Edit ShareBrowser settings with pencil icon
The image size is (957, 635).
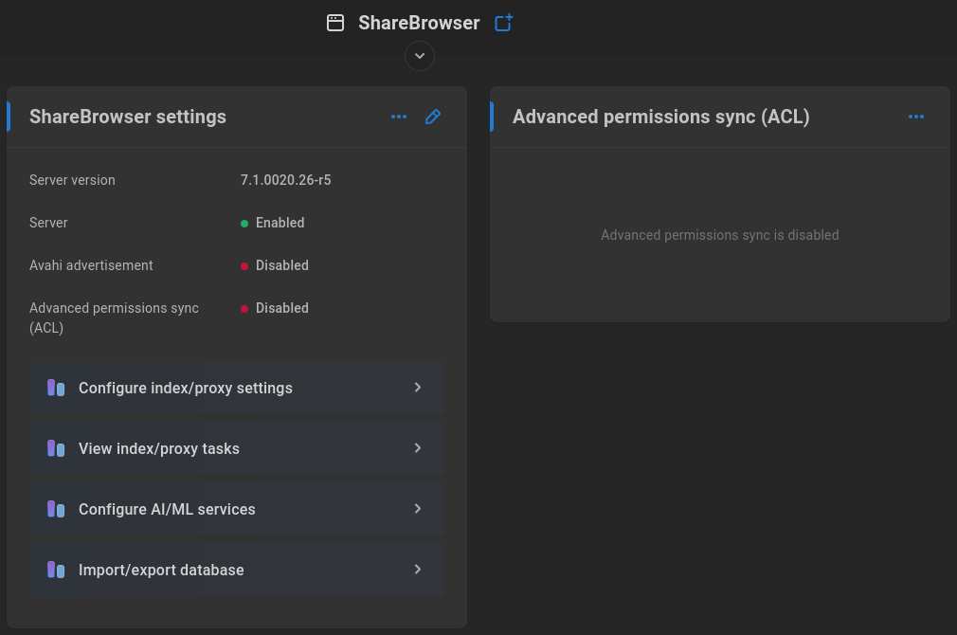click(433, 117)
